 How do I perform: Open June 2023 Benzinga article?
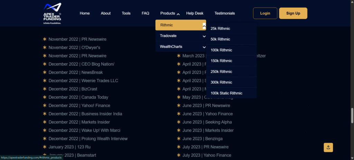[203, 139]
